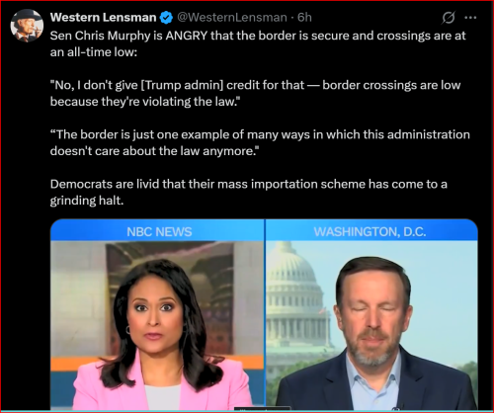Screen dimensions: 494x413
Task: Click the Western Lensman display name
Action: tap(103, 17)
